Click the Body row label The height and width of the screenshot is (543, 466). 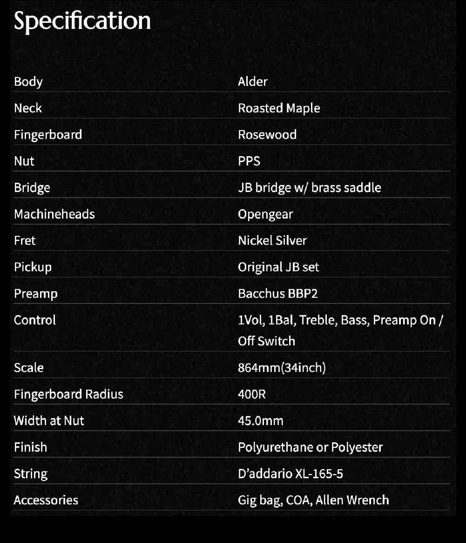coord(28,82)
